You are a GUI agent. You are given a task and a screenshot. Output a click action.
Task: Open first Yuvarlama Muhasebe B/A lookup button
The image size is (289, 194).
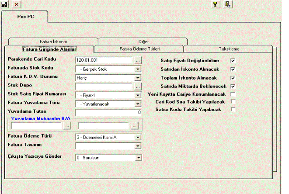pyautogui.click(x=67, y=126)
